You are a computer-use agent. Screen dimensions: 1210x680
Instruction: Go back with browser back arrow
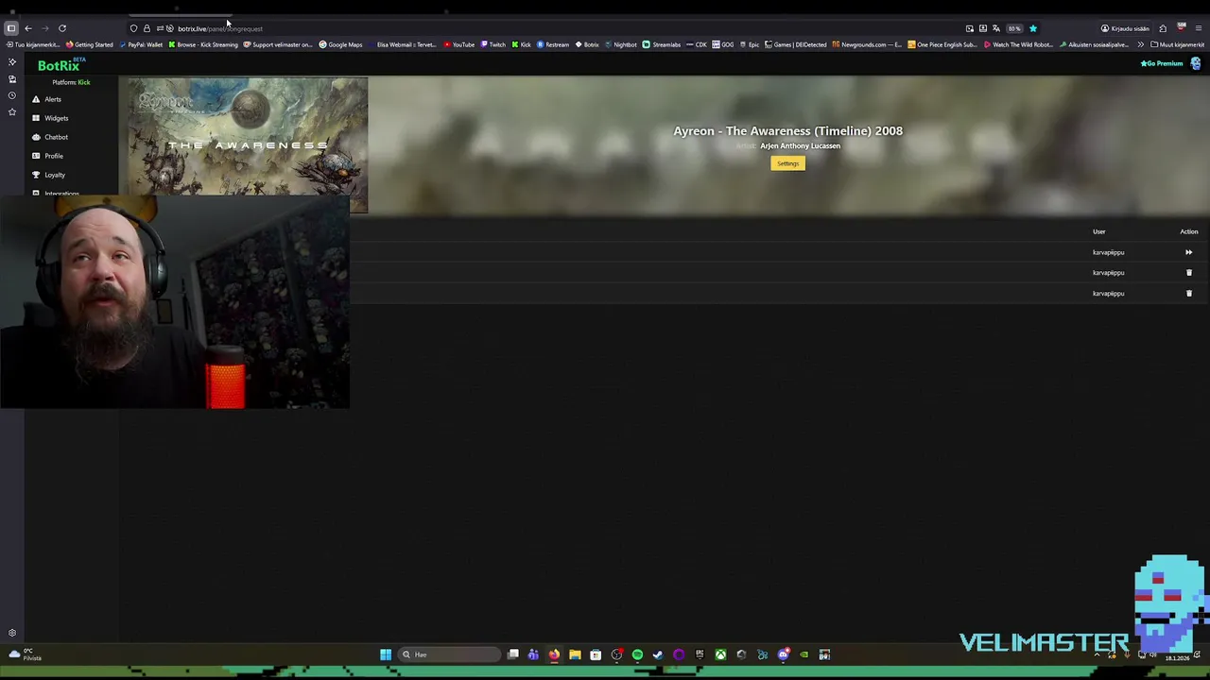28,28
